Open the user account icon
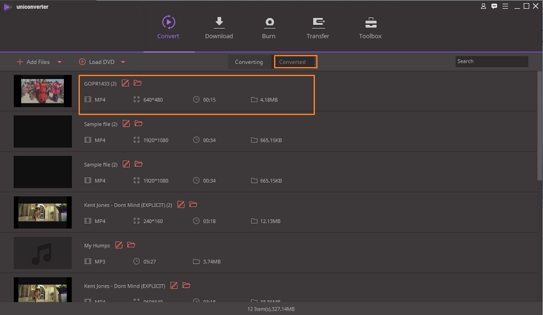 483,6
